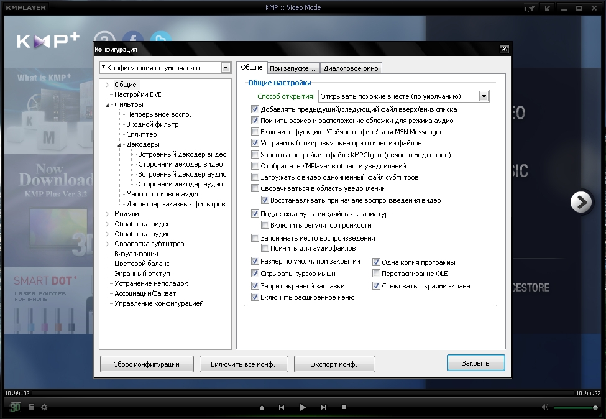This screenshot has height=419, width=606.
Task: Stop playback with the stop button
Action: point(344,407)
